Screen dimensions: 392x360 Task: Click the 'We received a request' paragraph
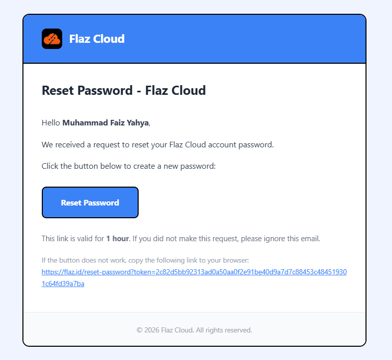click(x=158, y=145)
